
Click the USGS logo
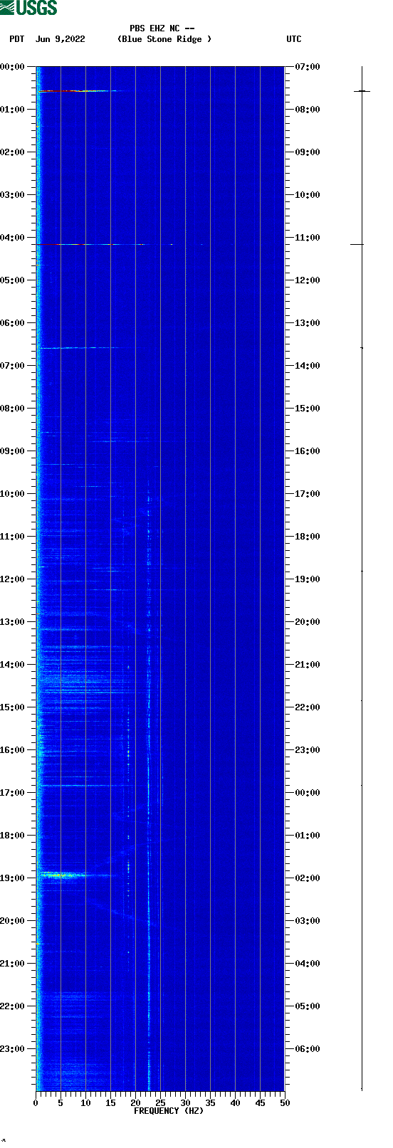(x=28, y=8)
